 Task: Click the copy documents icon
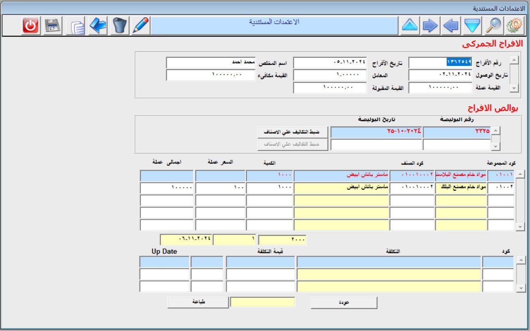click(77, 26)
